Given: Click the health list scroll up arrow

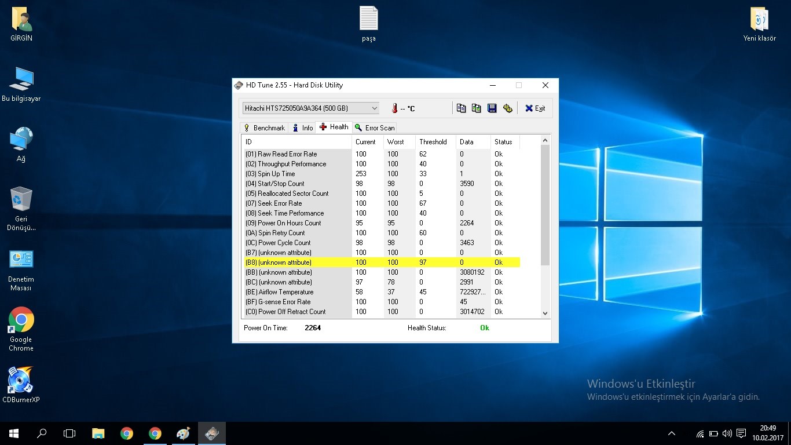Looking at the screenshot, I should [545, 140].
